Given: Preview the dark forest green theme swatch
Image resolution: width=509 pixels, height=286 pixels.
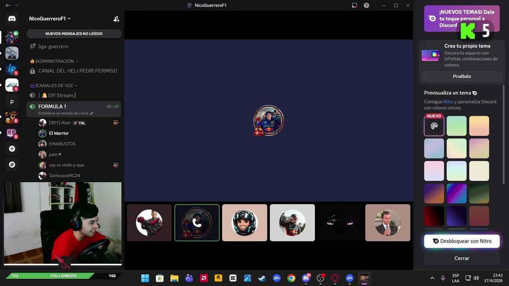Looking at the screenshot, I should tap(479, 193).
